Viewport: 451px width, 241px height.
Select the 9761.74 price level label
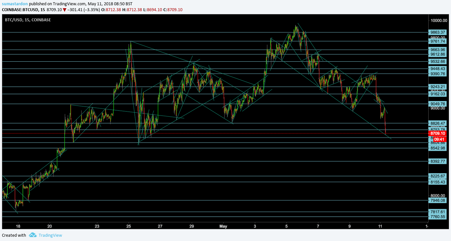[x=438, y=41]
